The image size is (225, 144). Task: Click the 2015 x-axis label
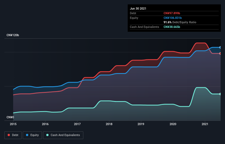pyautogui.click(x=13, y=124)
